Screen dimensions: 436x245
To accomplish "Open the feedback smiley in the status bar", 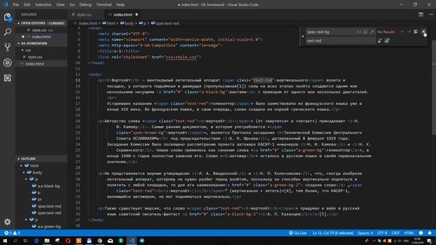I will click(x=421, y=233).
